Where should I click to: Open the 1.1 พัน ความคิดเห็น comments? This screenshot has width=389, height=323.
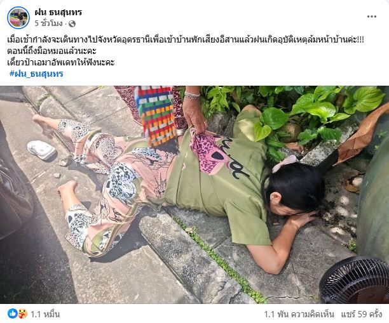(x=299, y=314)
